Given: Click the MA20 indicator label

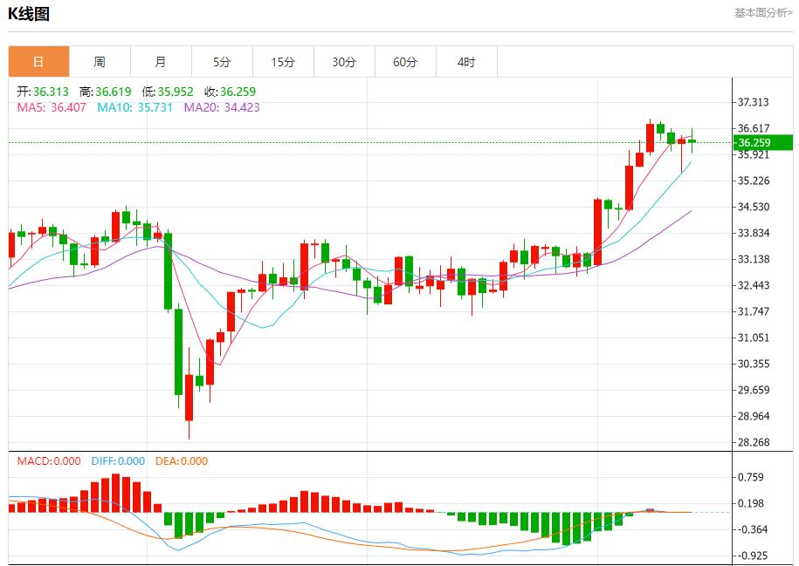Looking at the screenshot, I should click(221, 107).
